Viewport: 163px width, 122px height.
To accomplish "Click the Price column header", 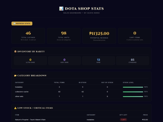I will [x=145, y=115].
